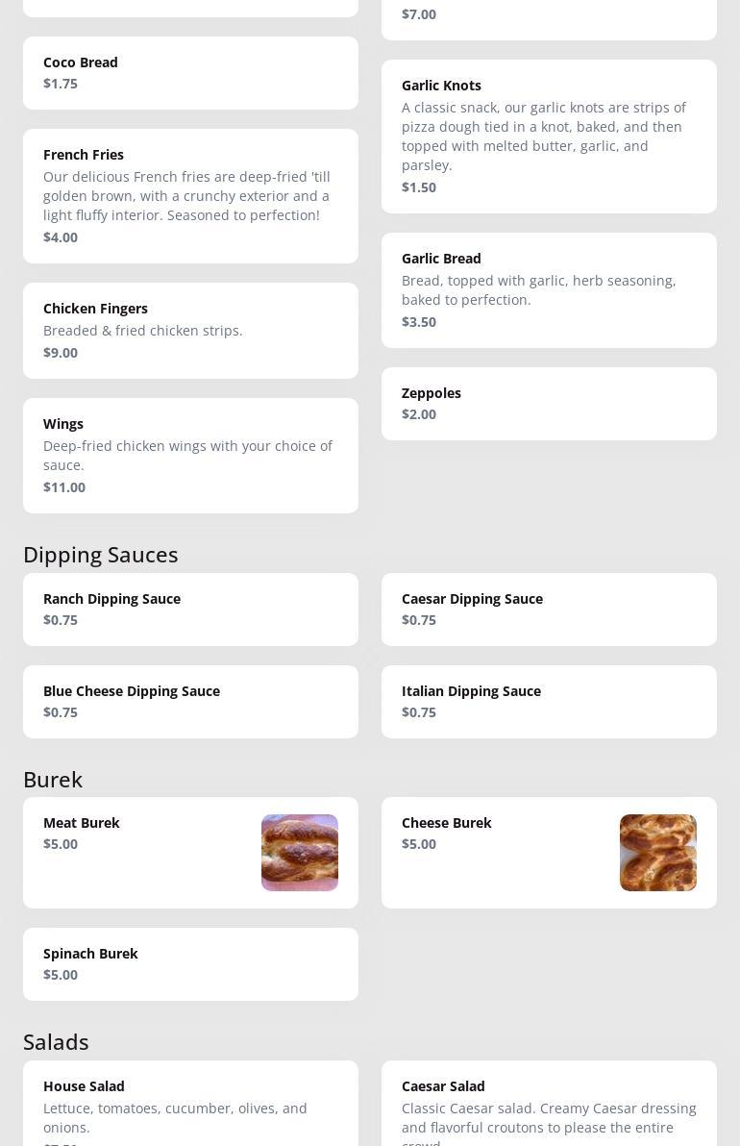Click the Burek section heading
Viewport: 740px width, 1146px height.
pos(53,779)
